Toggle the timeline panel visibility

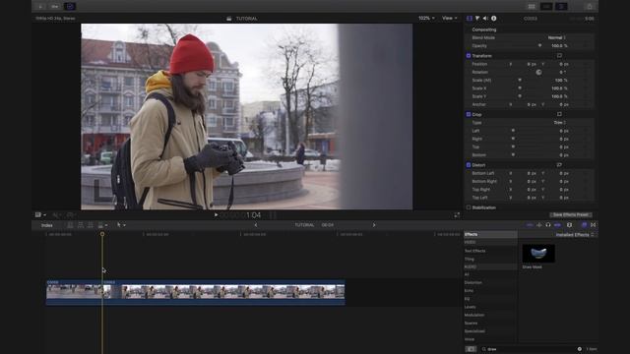[x=546, y=7]
